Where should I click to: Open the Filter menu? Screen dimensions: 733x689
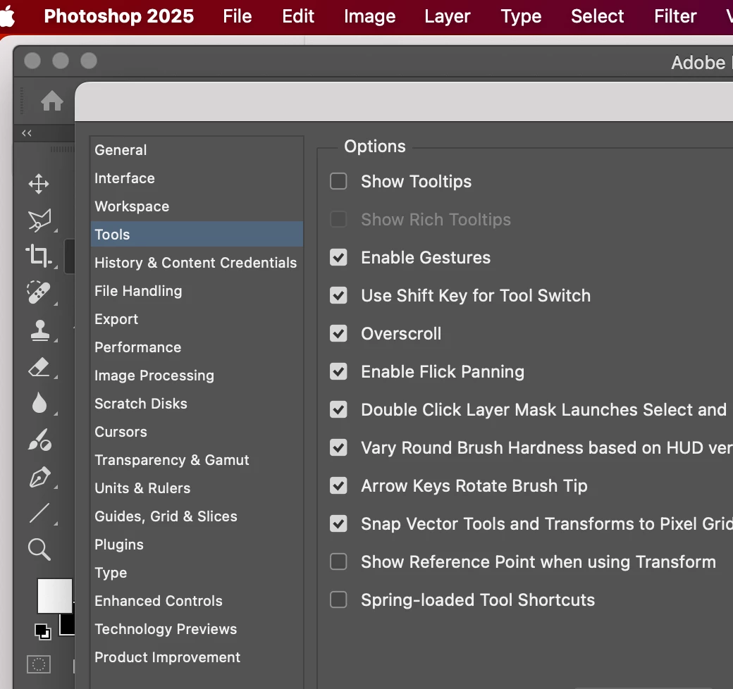[x=675, y=16]
